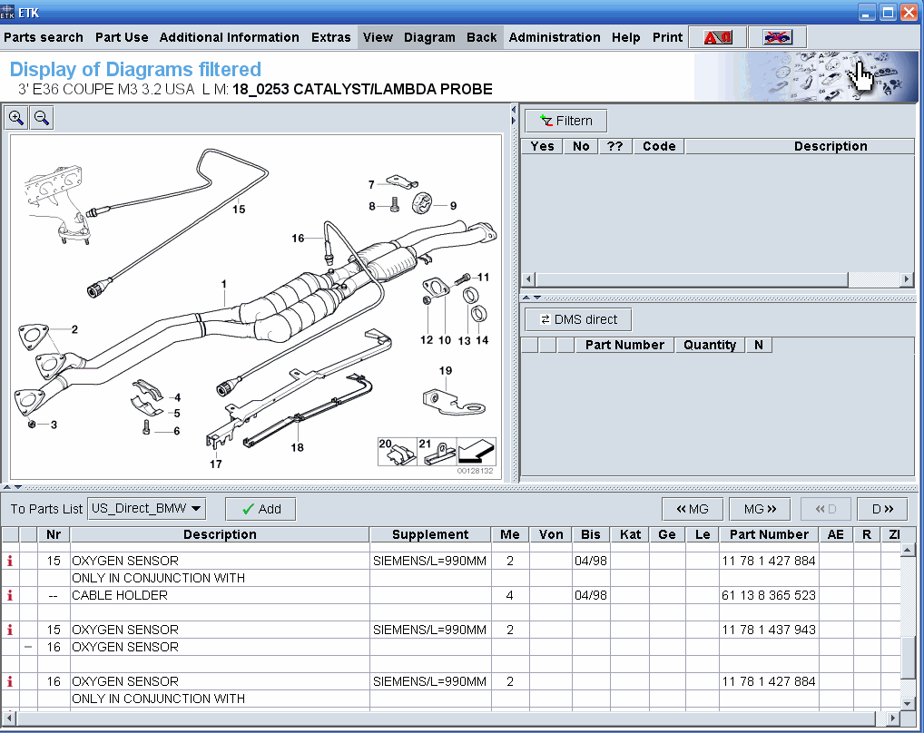Screen dimensions: 924x733
Task: Click the Part Number column header in parts table
Action: tap(769, 534)
